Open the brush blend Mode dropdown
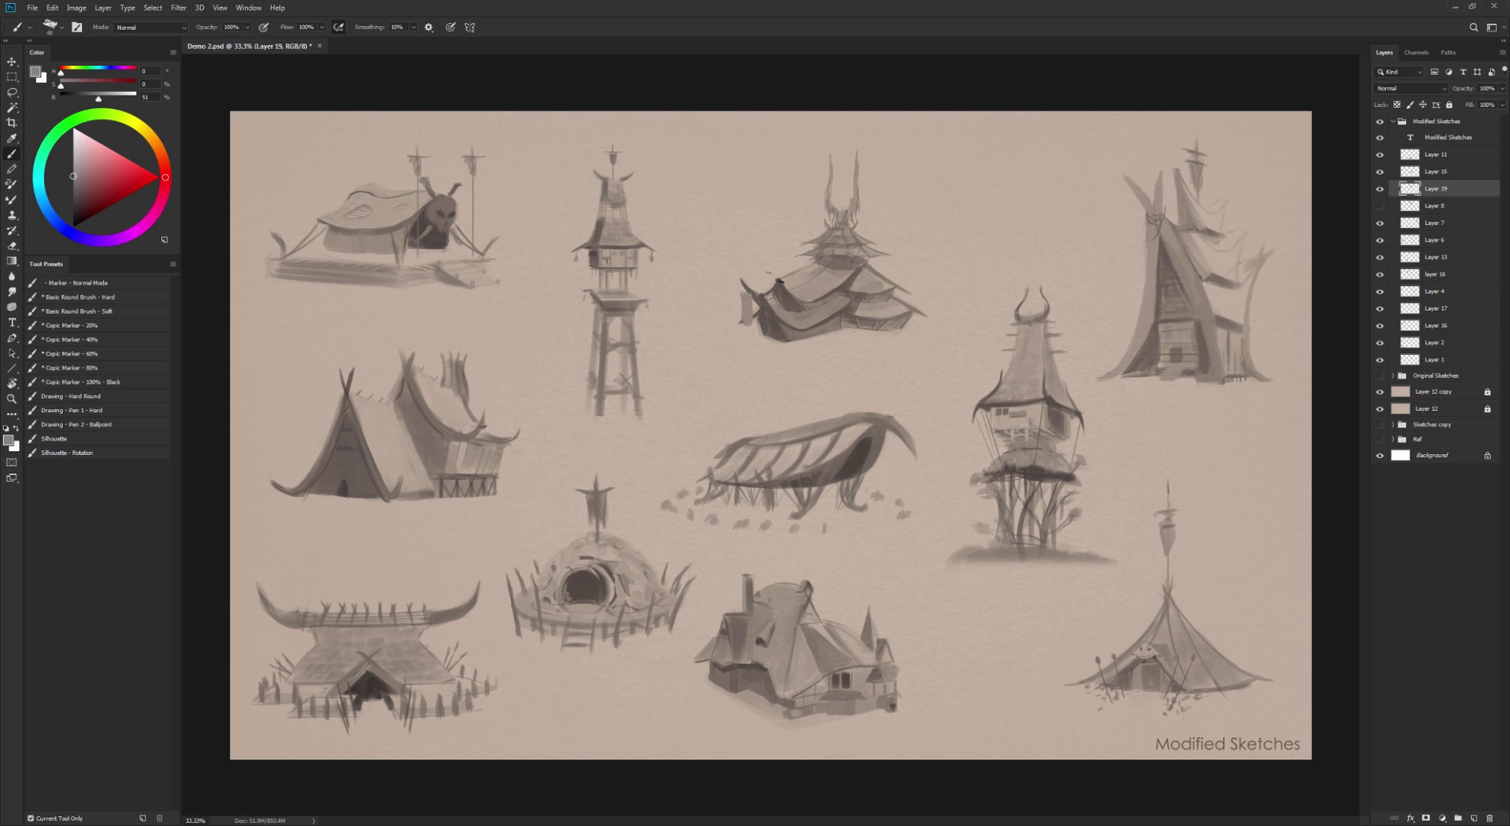Screen dimensions: 1510x826 (151, 28)
